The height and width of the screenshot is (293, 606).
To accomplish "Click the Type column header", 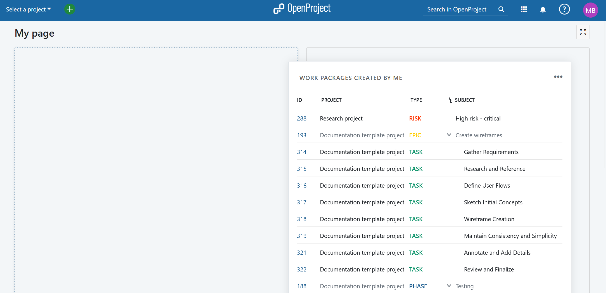I will 416,100.
